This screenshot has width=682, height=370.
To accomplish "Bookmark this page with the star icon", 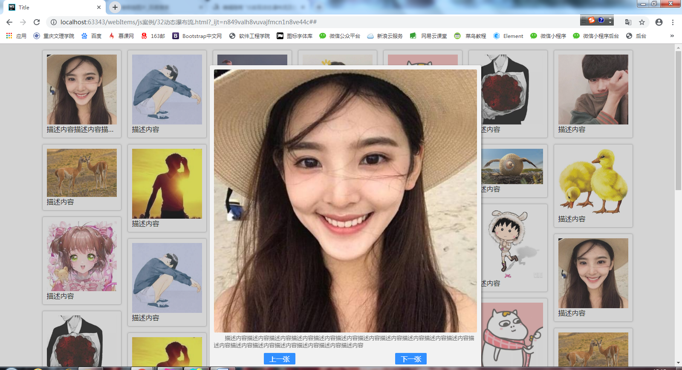I will point(642,22).
